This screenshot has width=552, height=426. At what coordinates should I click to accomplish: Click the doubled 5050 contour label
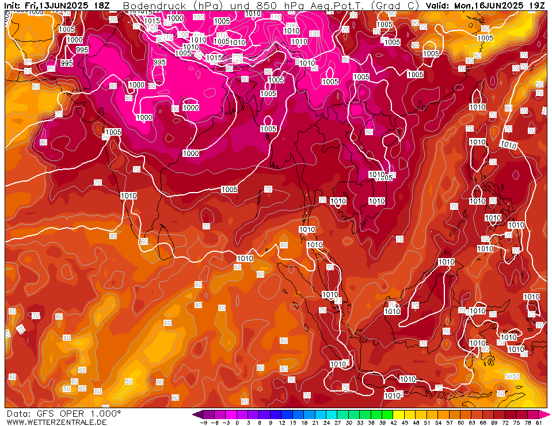pos(512,376)
